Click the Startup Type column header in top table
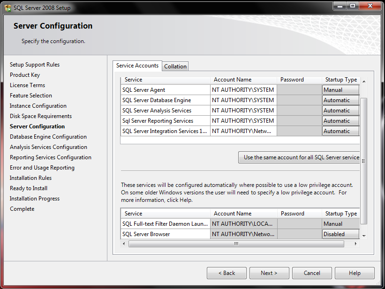This screenshot has width=385, height=289. [x=341, y=80]
